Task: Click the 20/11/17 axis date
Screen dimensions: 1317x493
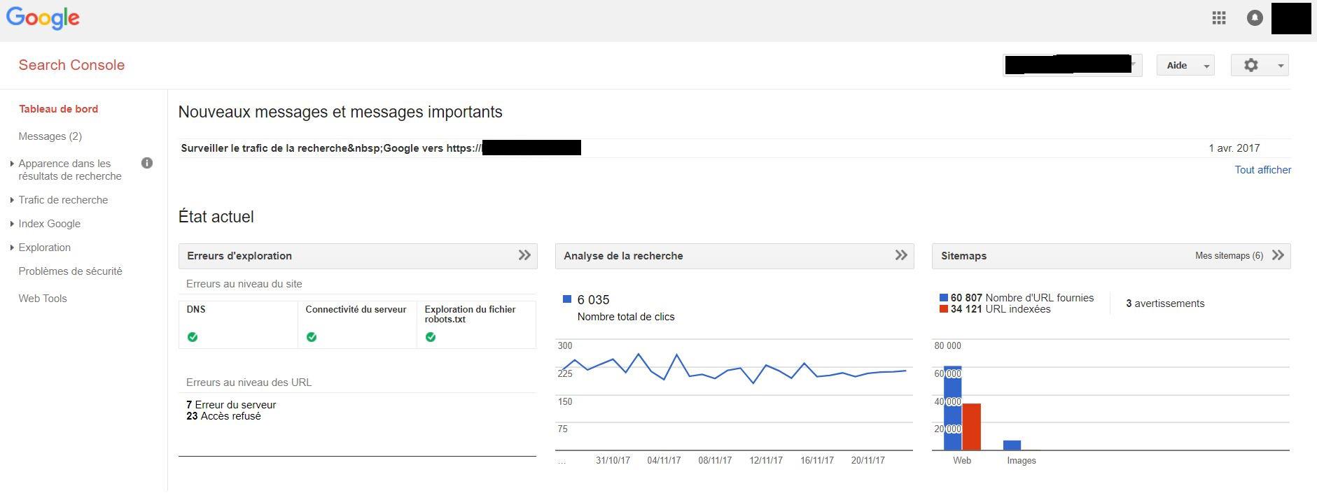Action: point(868,461)
